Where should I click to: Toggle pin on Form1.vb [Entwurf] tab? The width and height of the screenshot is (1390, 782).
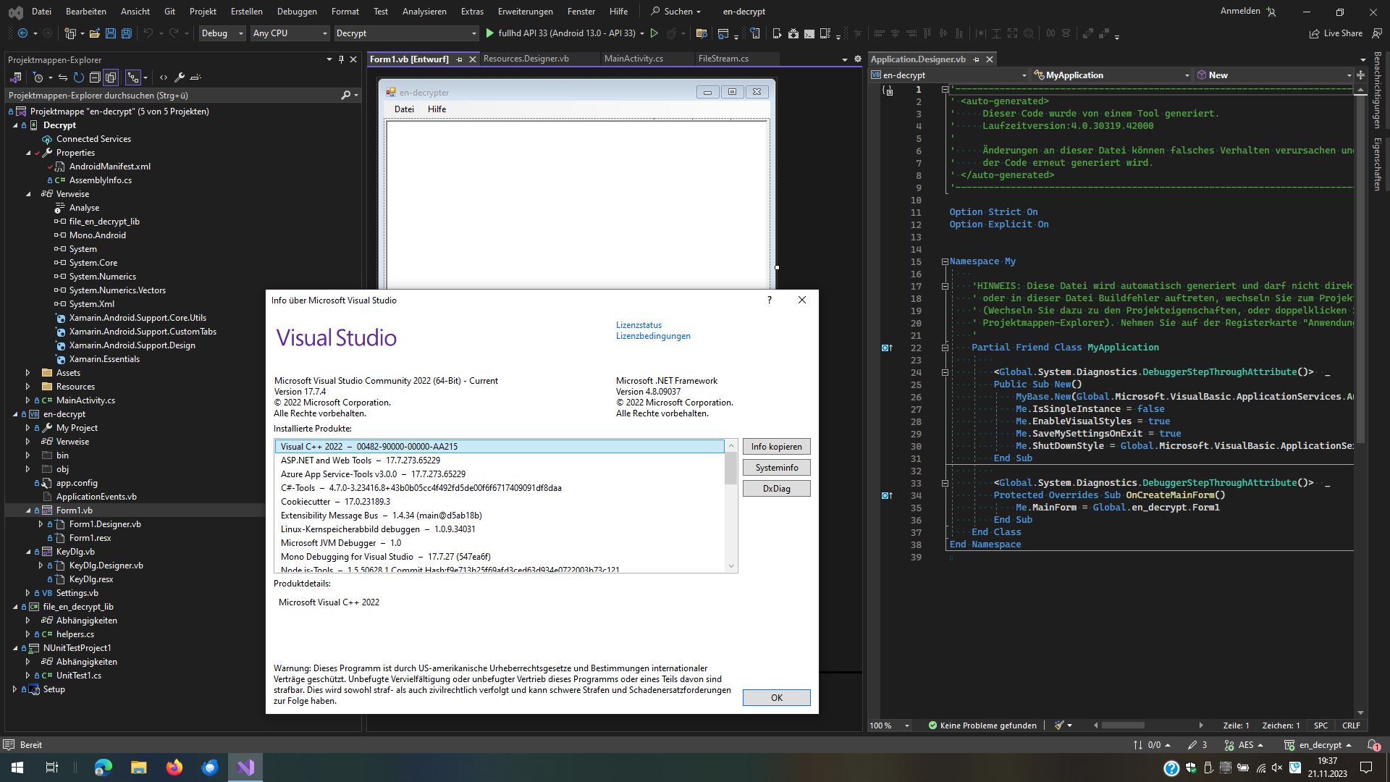459,59
